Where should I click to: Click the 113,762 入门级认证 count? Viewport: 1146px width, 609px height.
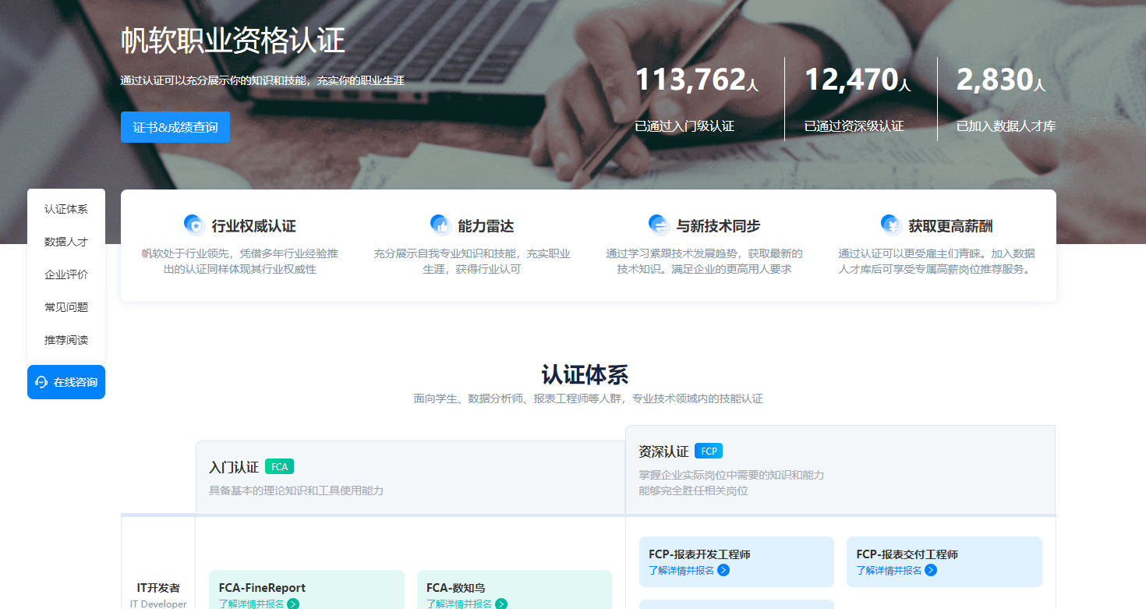click(x=697, y=80)
